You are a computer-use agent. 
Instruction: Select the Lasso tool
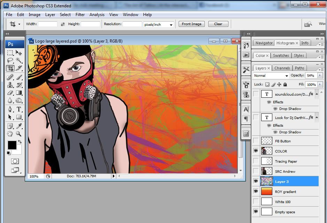click(x=10, y=60)
